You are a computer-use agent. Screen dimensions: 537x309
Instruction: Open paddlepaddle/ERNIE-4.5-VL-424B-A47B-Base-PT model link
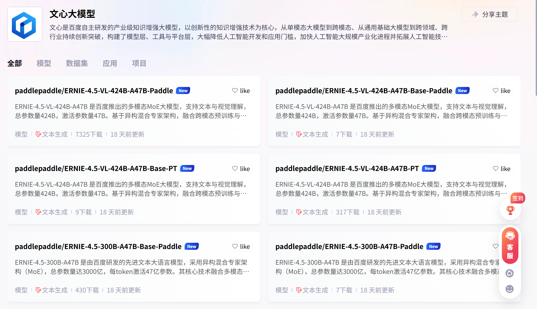[x=96, y=168]
